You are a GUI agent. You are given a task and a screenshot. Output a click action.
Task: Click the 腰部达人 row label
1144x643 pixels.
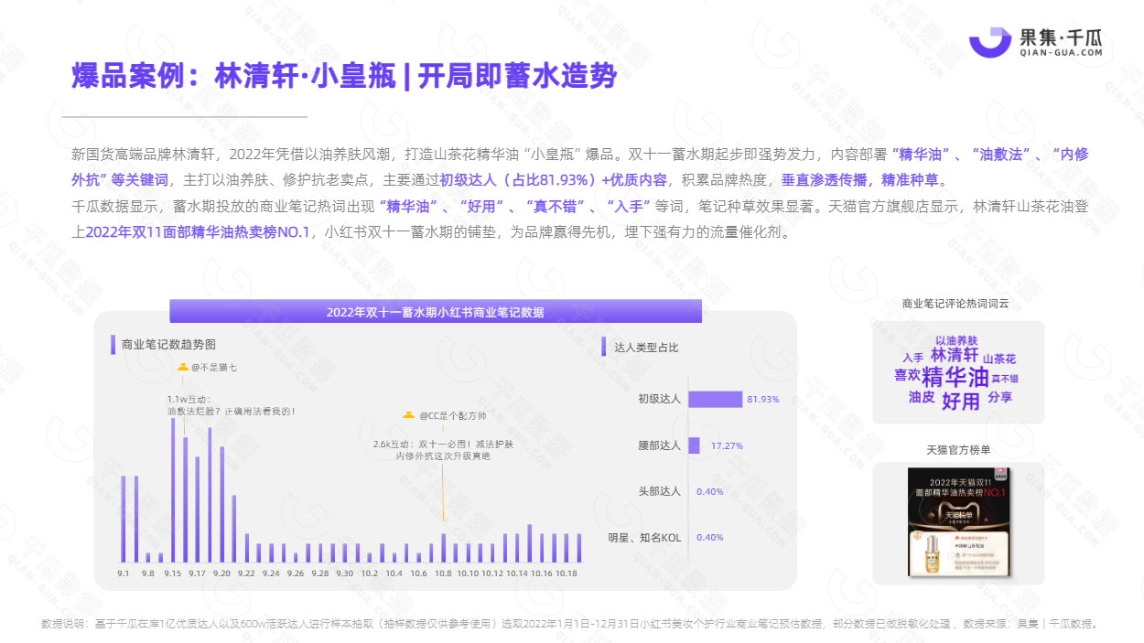tap(660, 445)
